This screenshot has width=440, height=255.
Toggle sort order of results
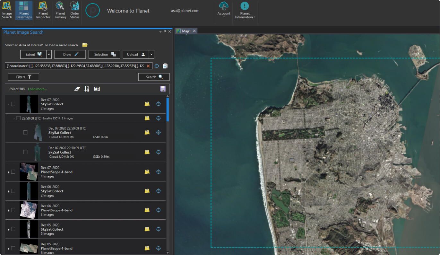(87, 89)
